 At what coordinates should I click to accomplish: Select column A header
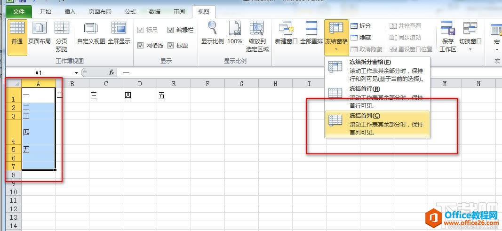pos(38,84)
